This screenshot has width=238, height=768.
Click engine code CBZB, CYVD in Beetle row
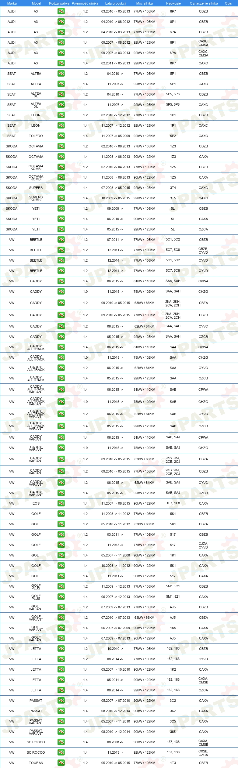(x=203, y=251)
